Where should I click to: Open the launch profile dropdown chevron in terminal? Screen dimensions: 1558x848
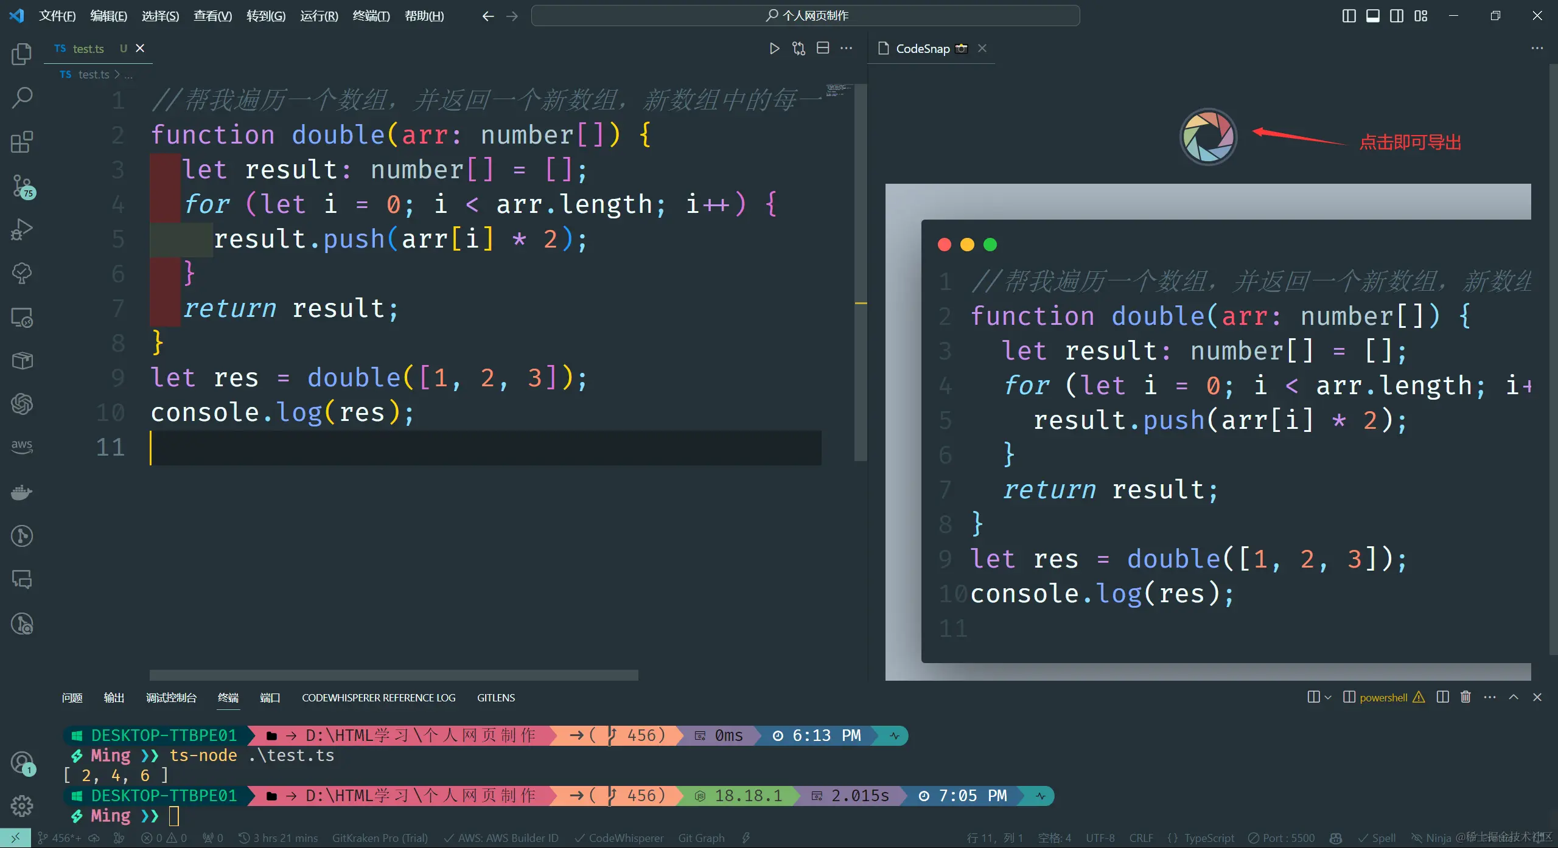1328,697
